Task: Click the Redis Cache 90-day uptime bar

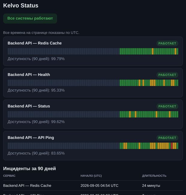Action: 93,51
